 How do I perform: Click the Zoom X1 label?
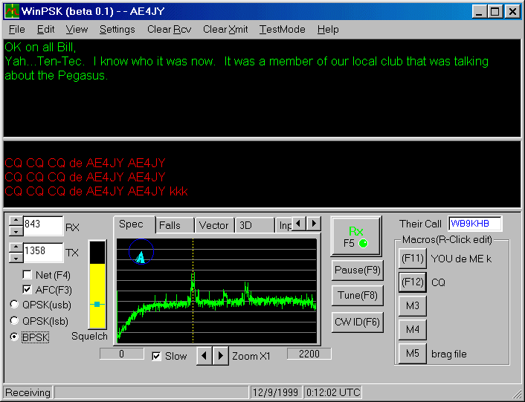click(x=251, y=356)
